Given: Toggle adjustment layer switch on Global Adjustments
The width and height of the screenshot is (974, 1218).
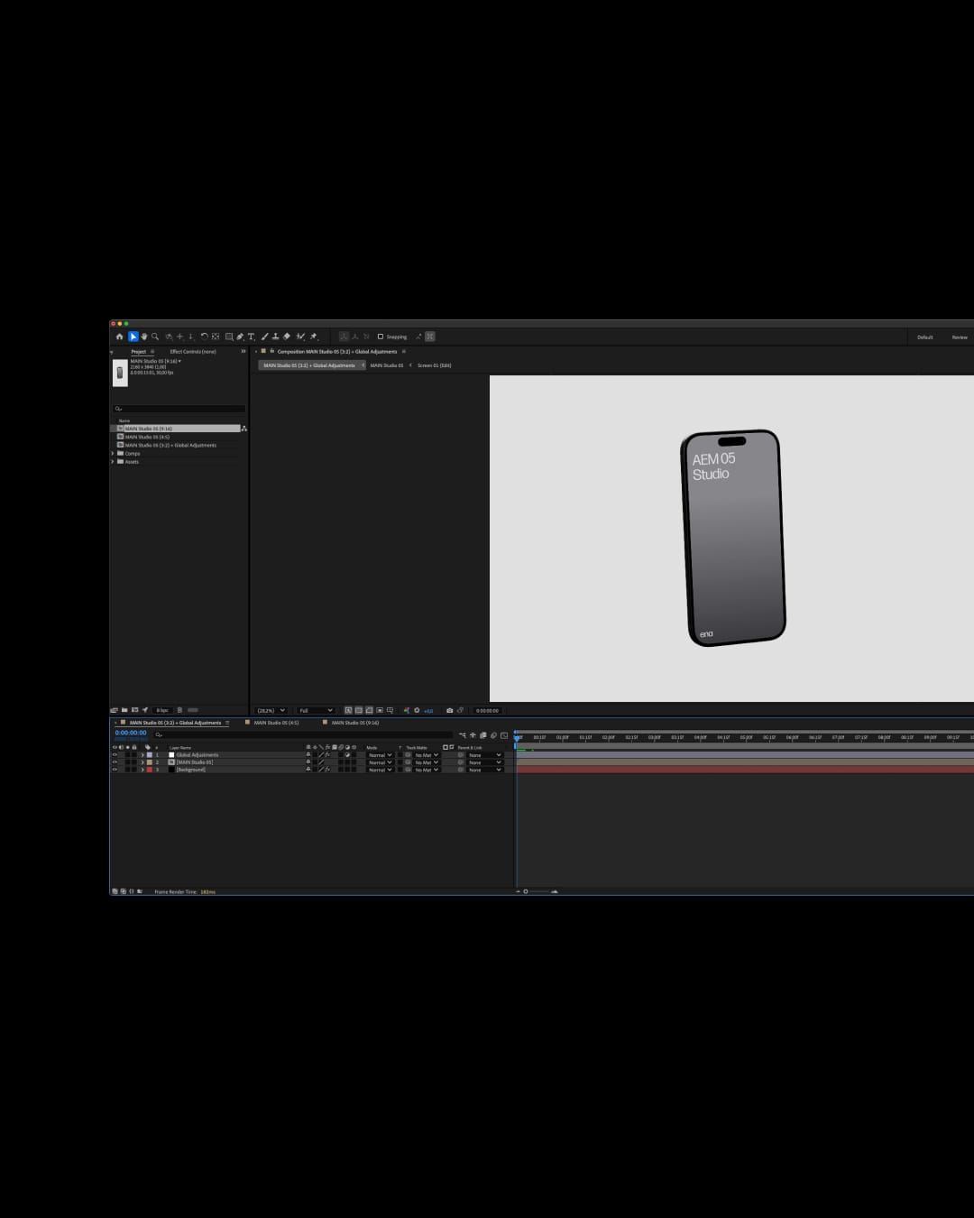Looking at the screenshot, I should [347, 755].
